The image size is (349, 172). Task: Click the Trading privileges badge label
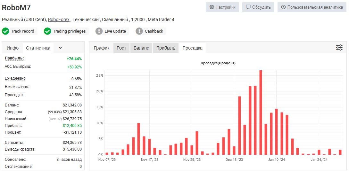pyautogui.click(x=69, y=31)
